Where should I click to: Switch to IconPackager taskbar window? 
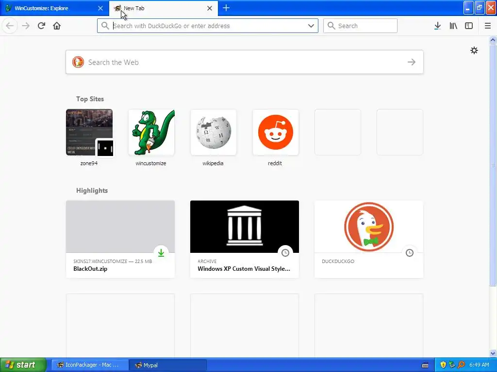[90, 365]
